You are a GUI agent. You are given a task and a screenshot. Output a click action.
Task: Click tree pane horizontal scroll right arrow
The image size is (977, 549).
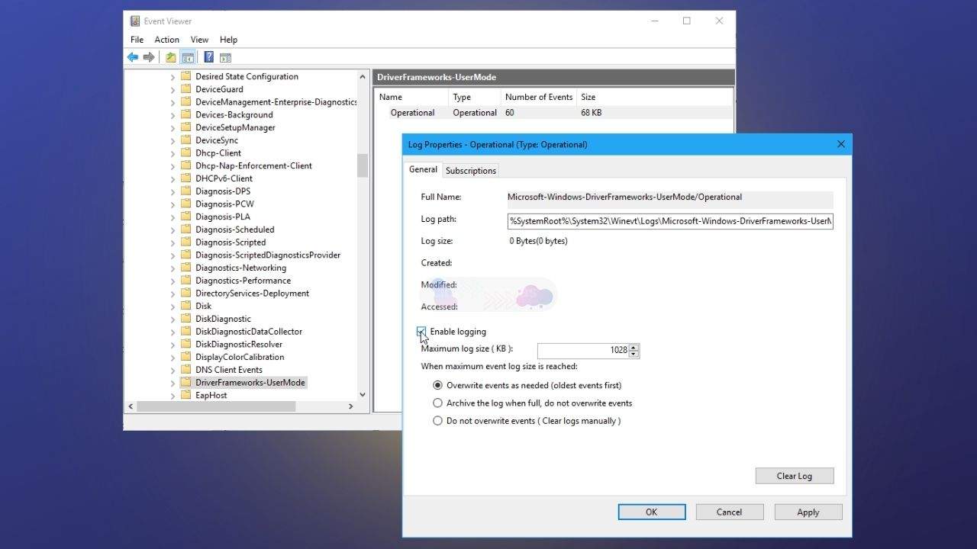351,406
